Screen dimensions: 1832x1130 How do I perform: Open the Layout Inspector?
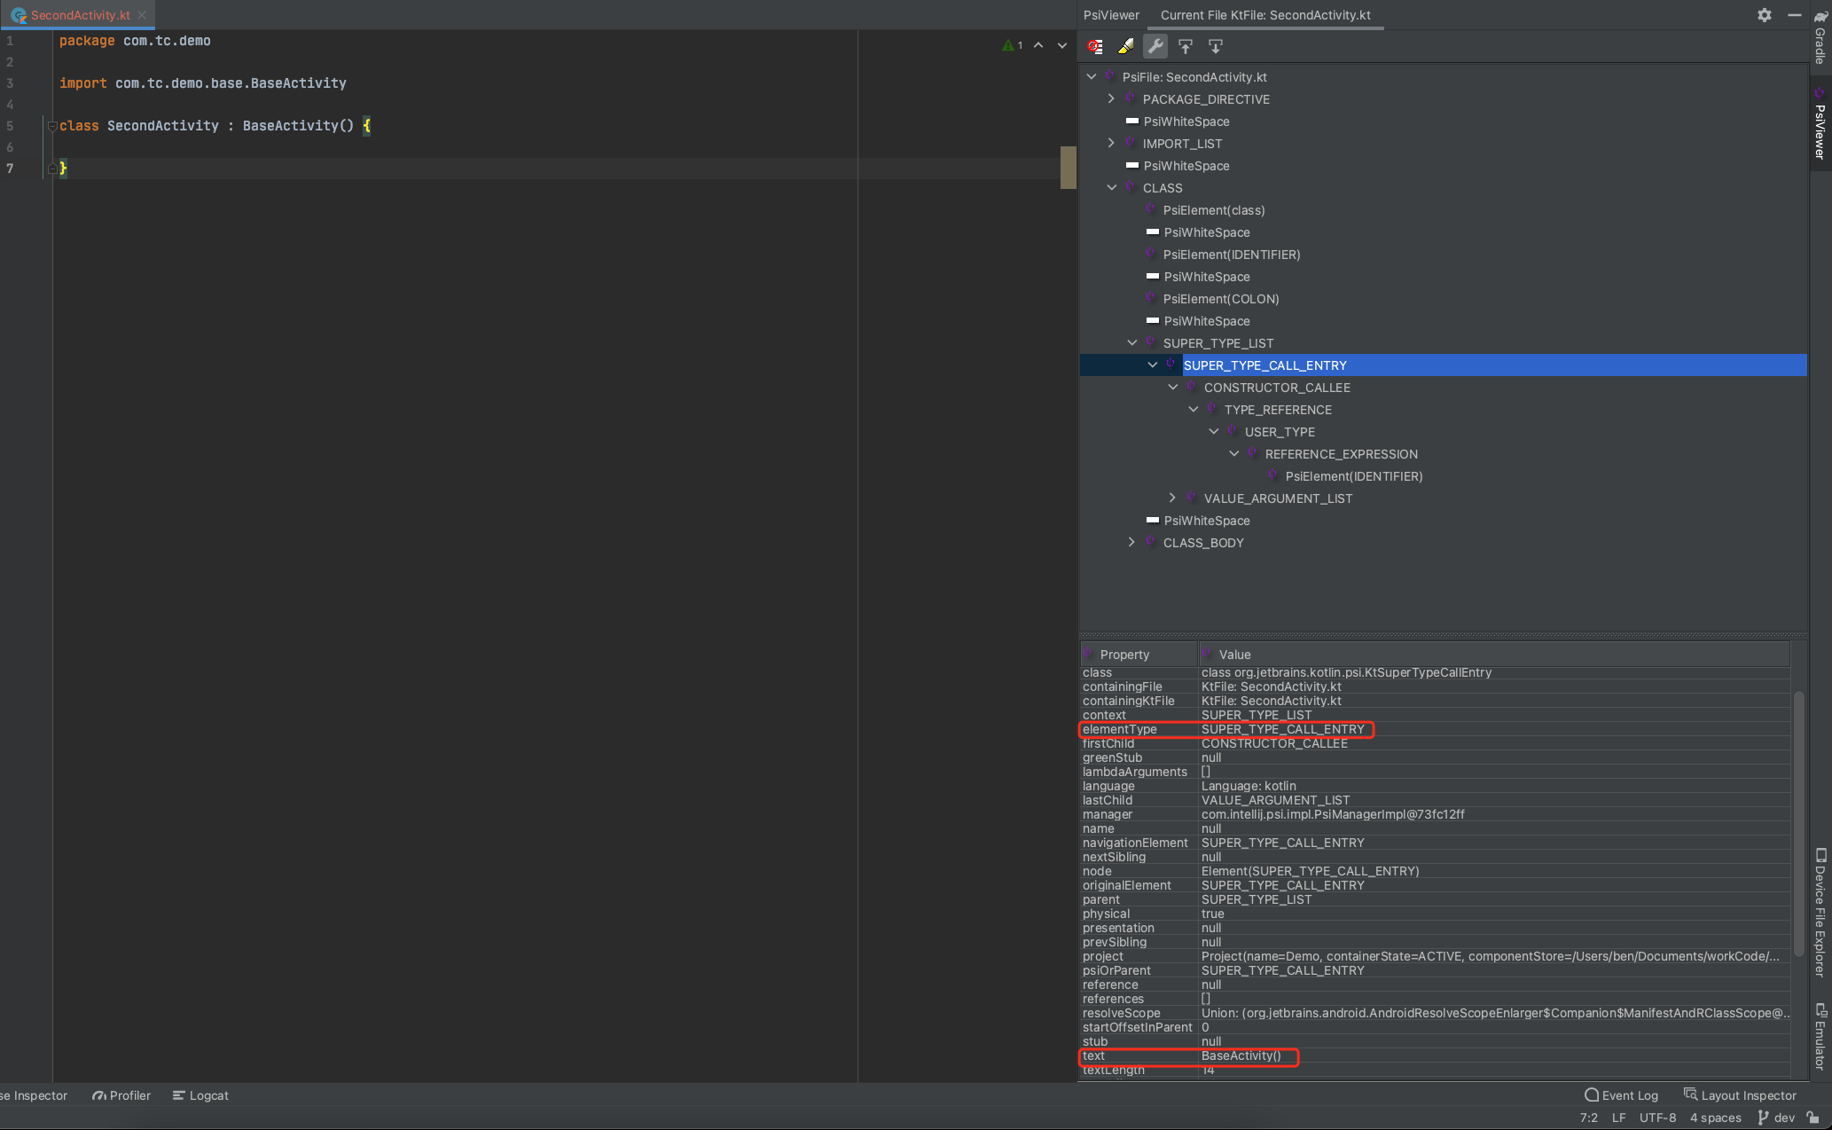coord(1740,1095)
